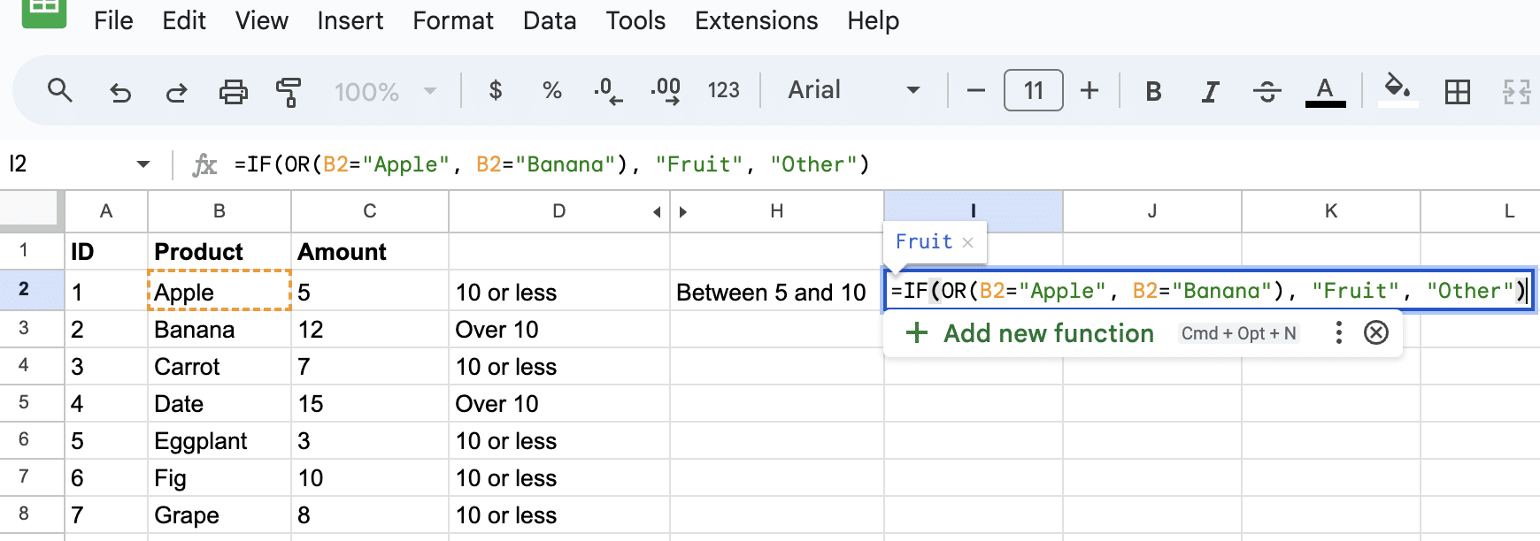
Task: Select column H header
Action: pyautogui.click(x=776, y=211)
